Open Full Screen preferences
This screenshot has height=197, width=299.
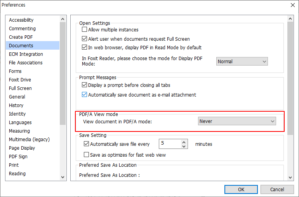tap(33, 88)
